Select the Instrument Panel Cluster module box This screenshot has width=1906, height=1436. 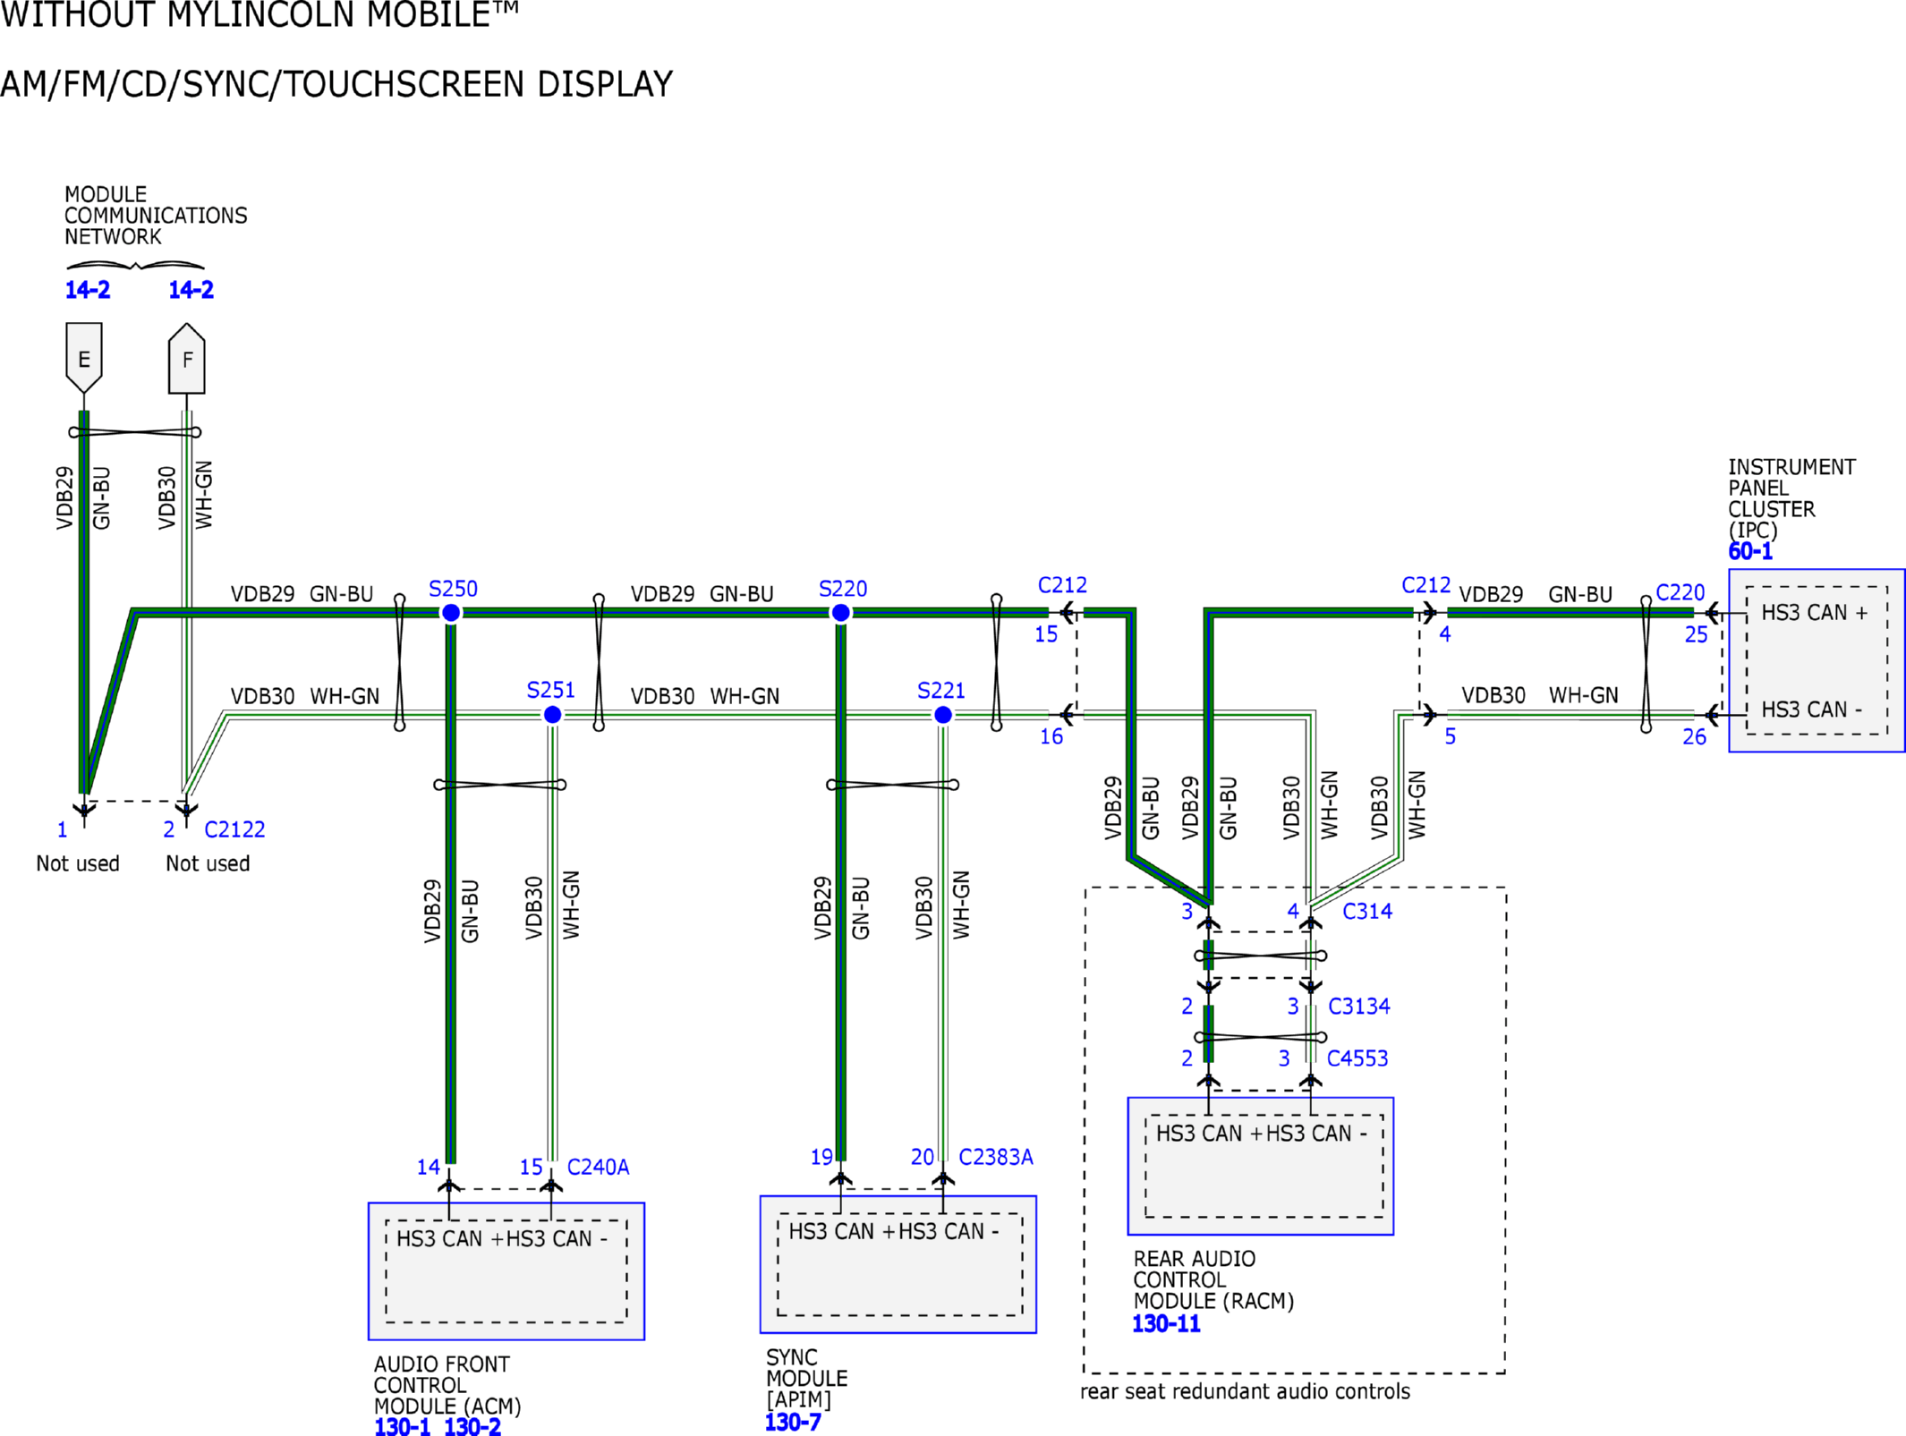point(1817,660)
